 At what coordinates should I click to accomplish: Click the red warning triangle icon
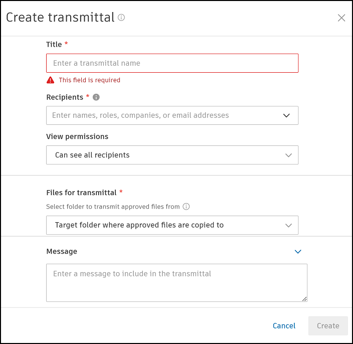50,80
